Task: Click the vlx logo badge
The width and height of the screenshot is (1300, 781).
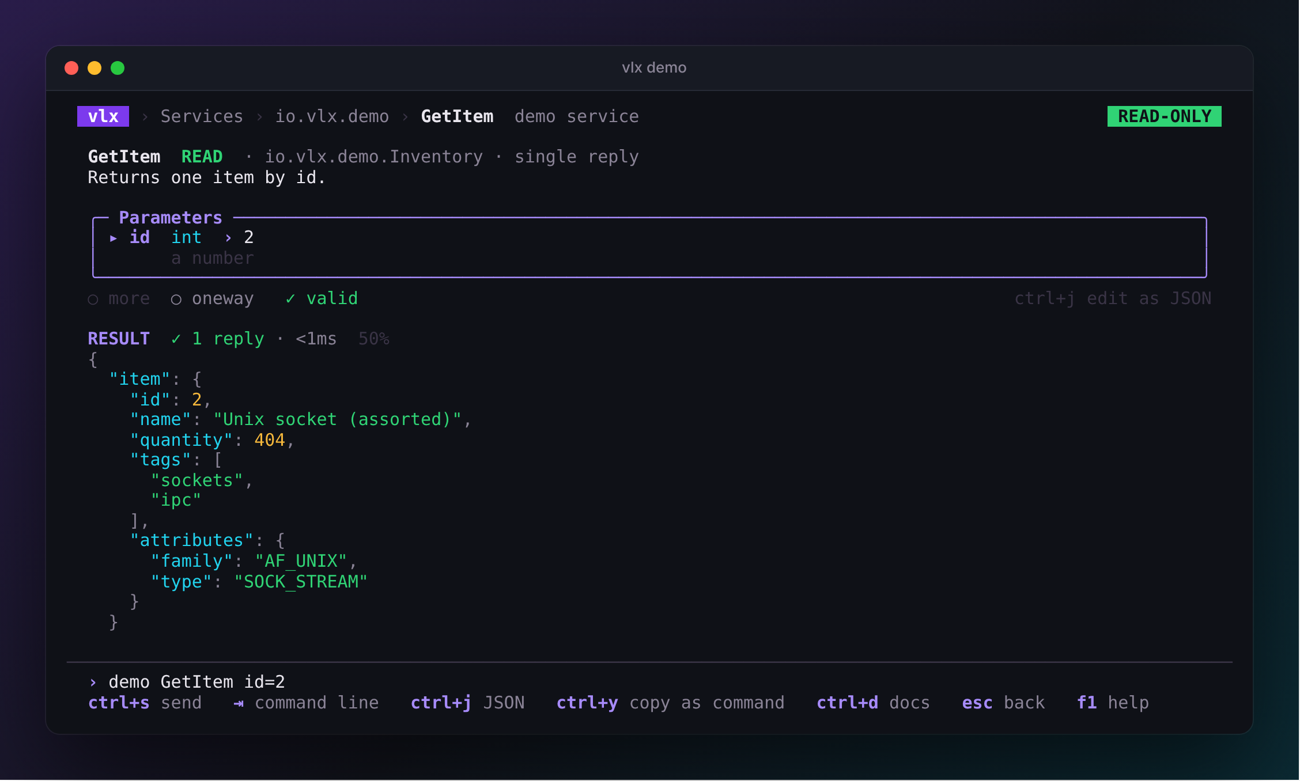Action: (x=103, y=116)
